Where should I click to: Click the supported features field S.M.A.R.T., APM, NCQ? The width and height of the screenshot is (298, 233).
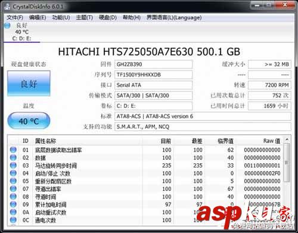(x=203, y=126)
